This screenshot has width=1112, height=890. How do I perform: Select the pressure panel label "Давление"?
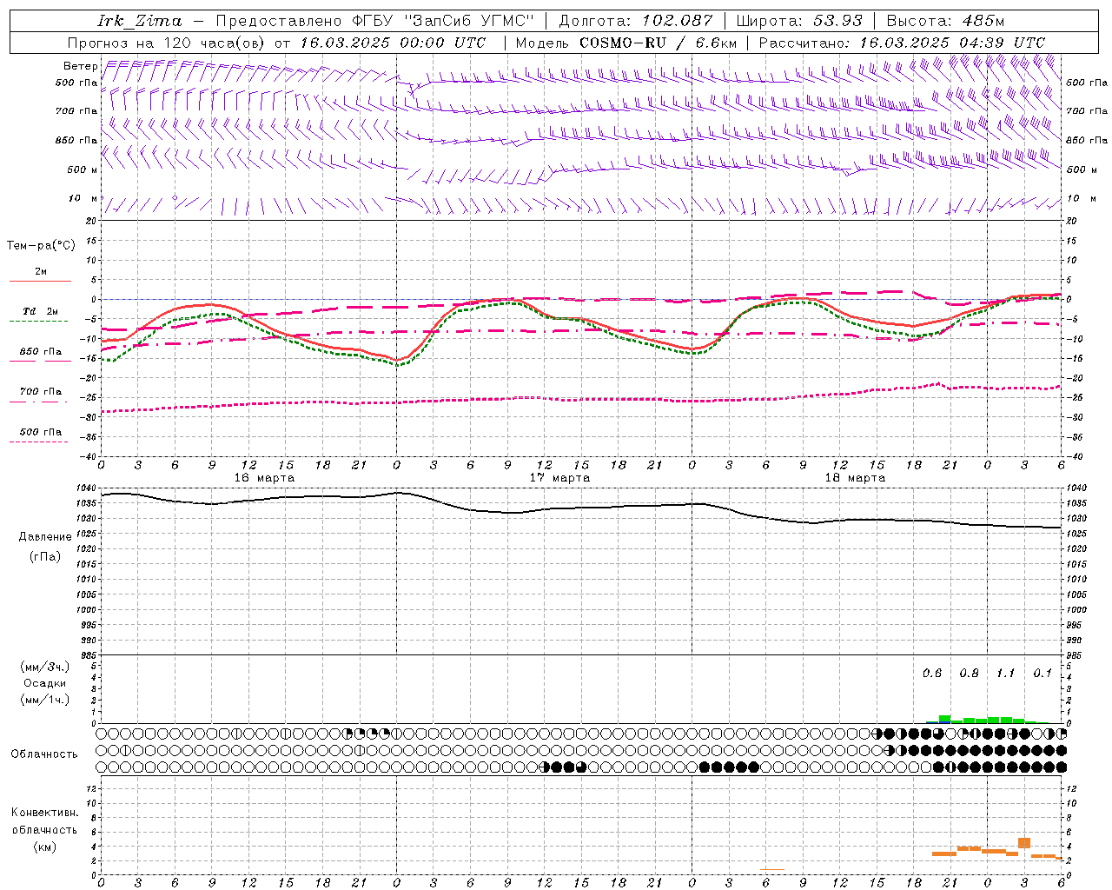click(45, 536)
